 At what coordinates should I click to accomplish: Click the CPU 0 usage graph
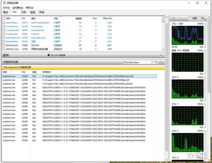point(188,89)
